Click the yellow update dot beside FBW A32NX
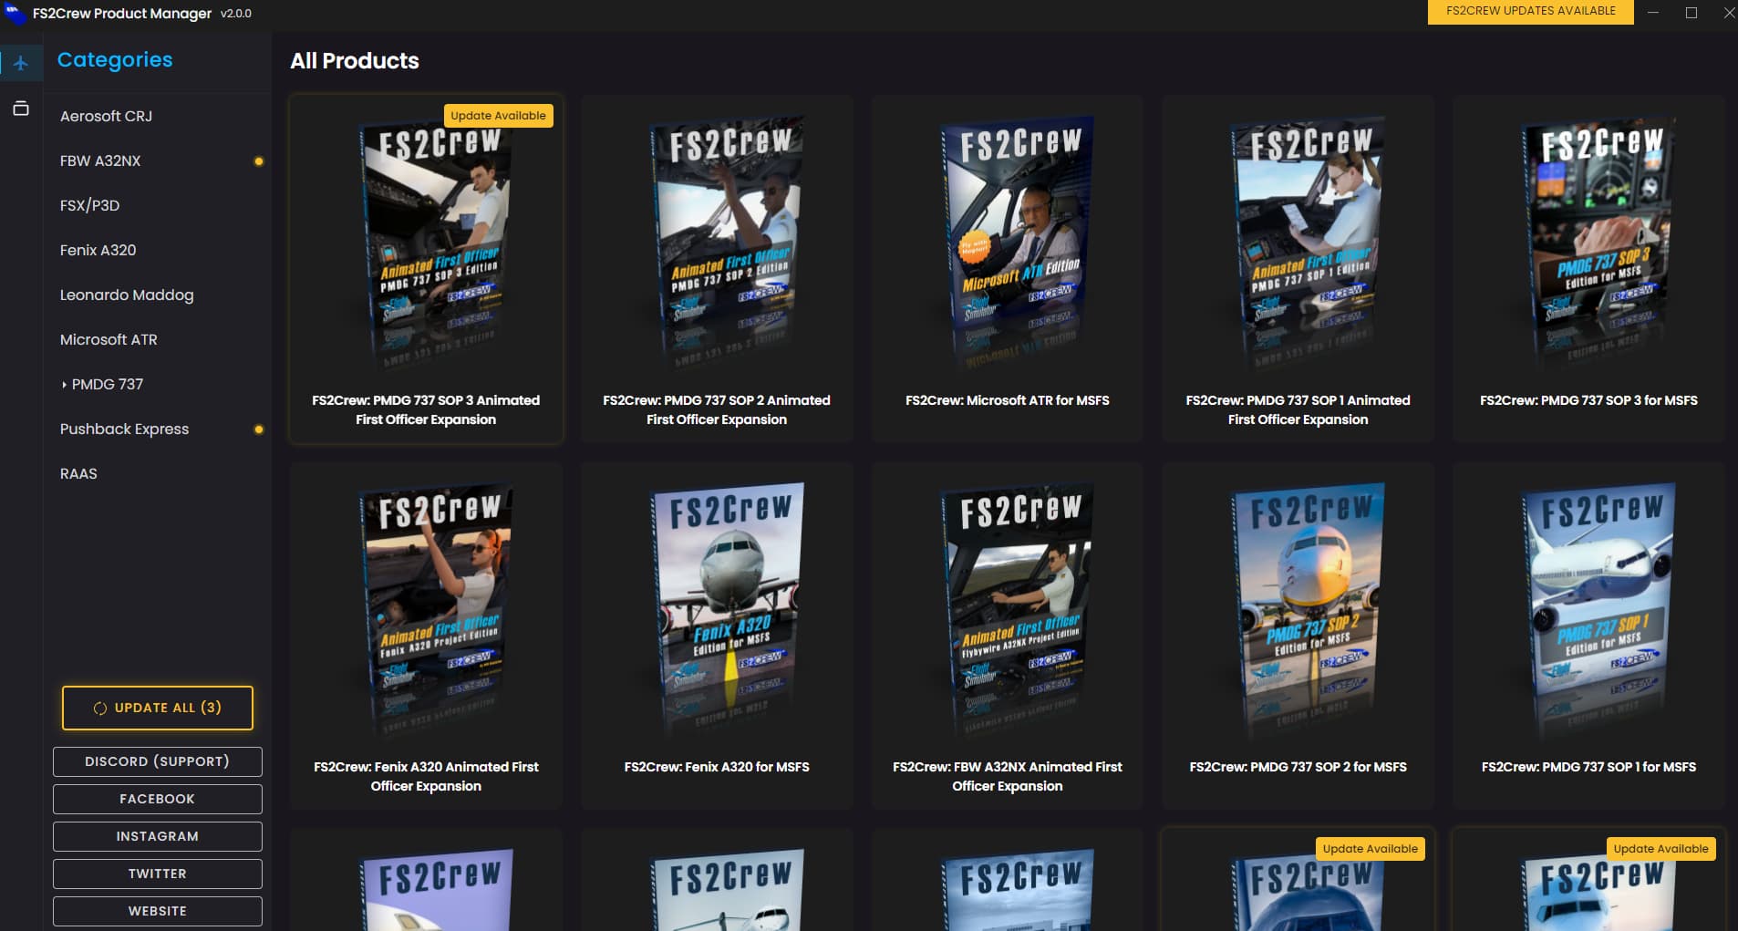Screen dimensions: 1738x931 (x=259, y=161)
